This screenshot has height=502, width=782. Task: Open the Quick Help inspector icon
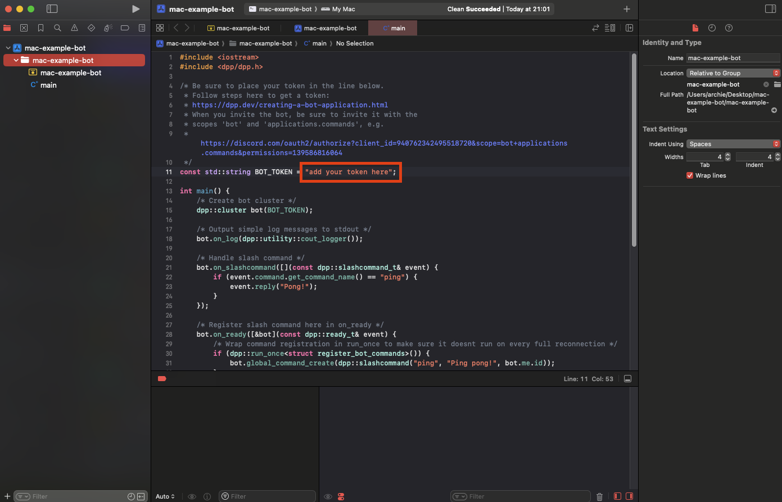pos(729,28)
